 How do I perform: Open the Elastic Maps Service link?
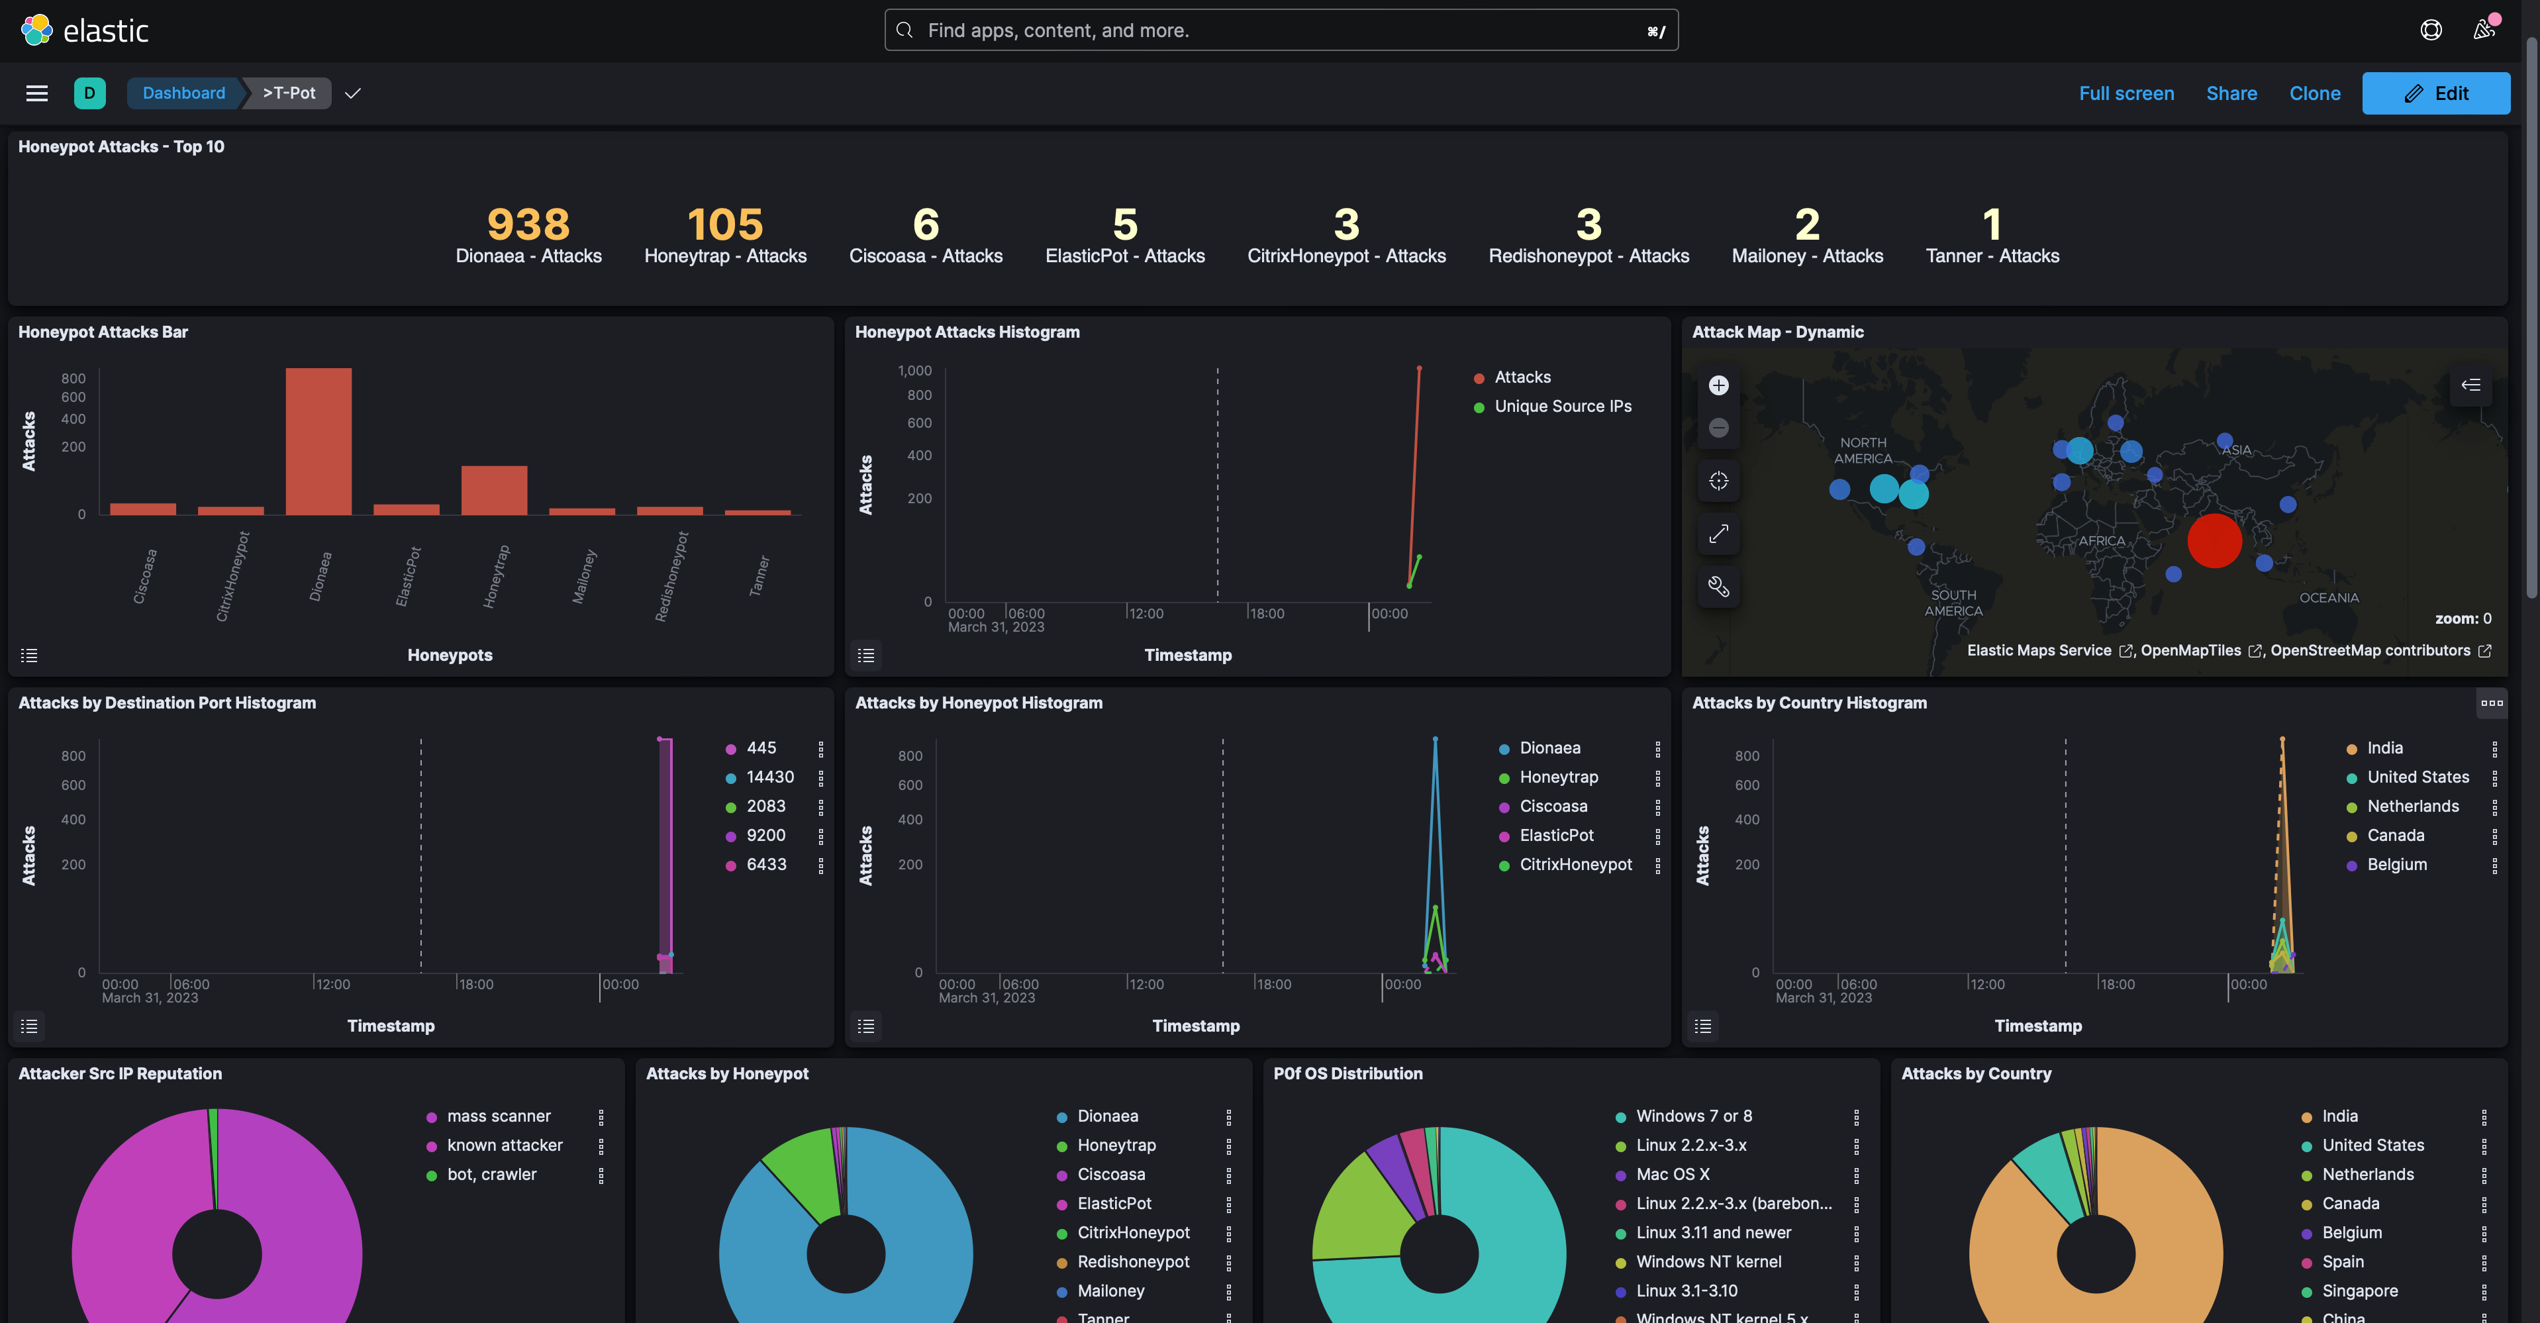click(2039, 651)
